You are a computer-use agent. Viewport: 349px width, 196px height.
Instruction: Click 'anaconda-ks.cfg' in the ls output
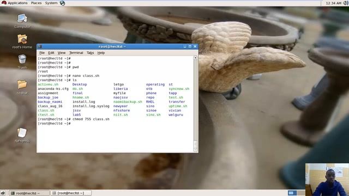click(53, 89)
